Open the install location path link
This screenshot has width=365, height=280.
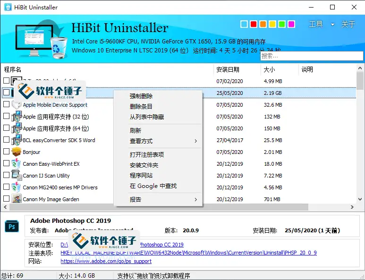tap(122, 245)
